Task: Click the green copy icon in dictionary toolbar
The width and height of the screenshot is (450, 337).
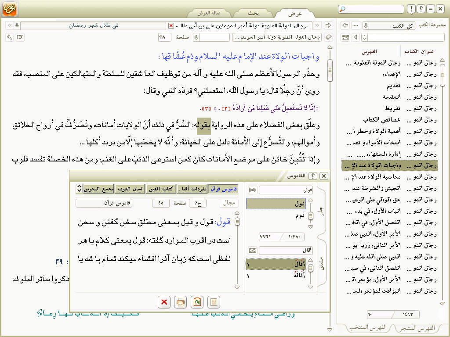Action: tap(197, 302)
